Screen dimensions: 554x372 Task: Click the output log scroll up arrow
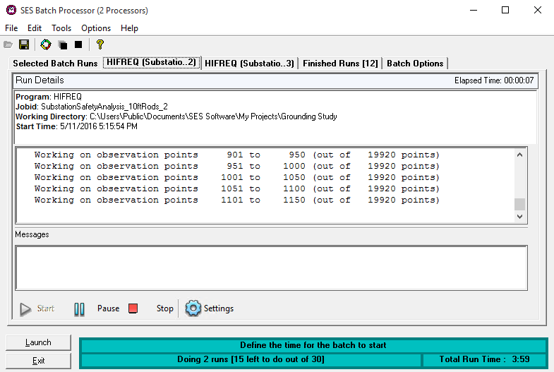click(519, 155)
